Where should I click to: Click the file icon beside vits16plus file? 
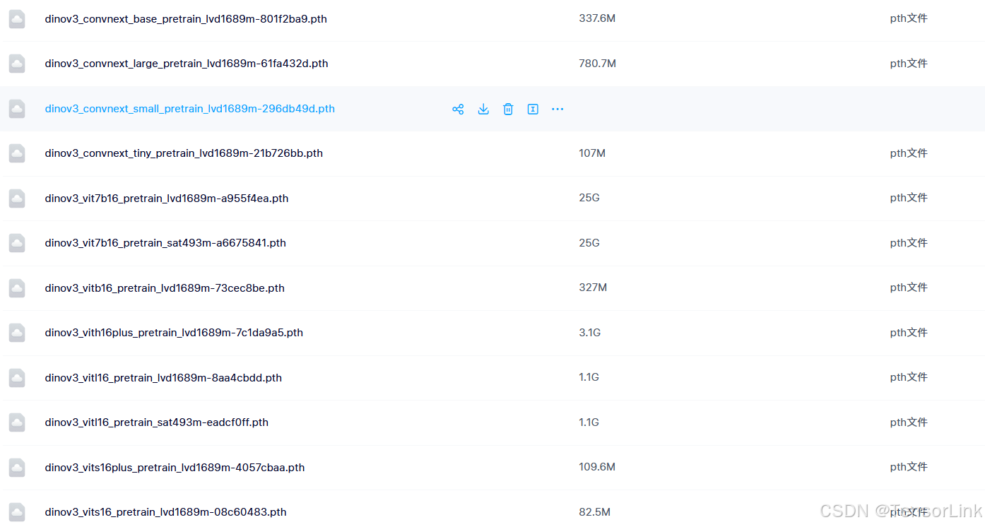tap(17, 468)
